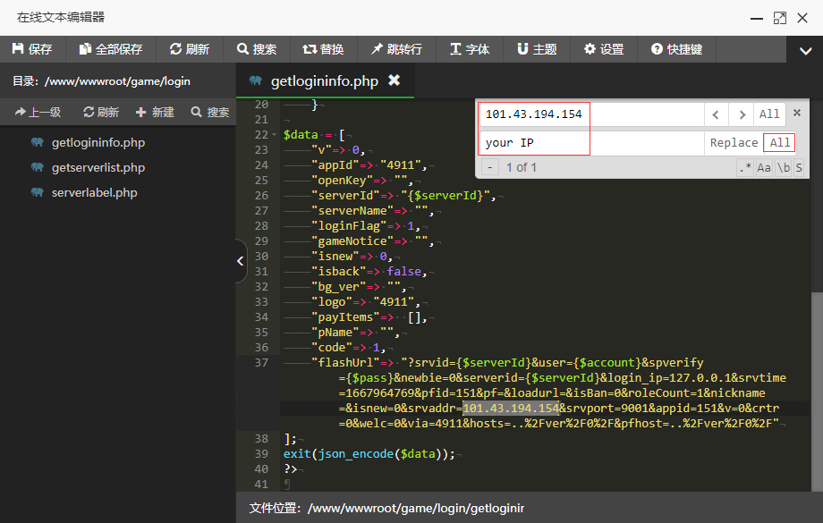Open the jump-to-line tool
823x523 pixels.
point(397,49)
